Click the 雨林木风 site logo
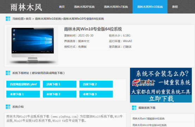The height and width of the screenshot is (127, 195). click(x=26, y=7)
